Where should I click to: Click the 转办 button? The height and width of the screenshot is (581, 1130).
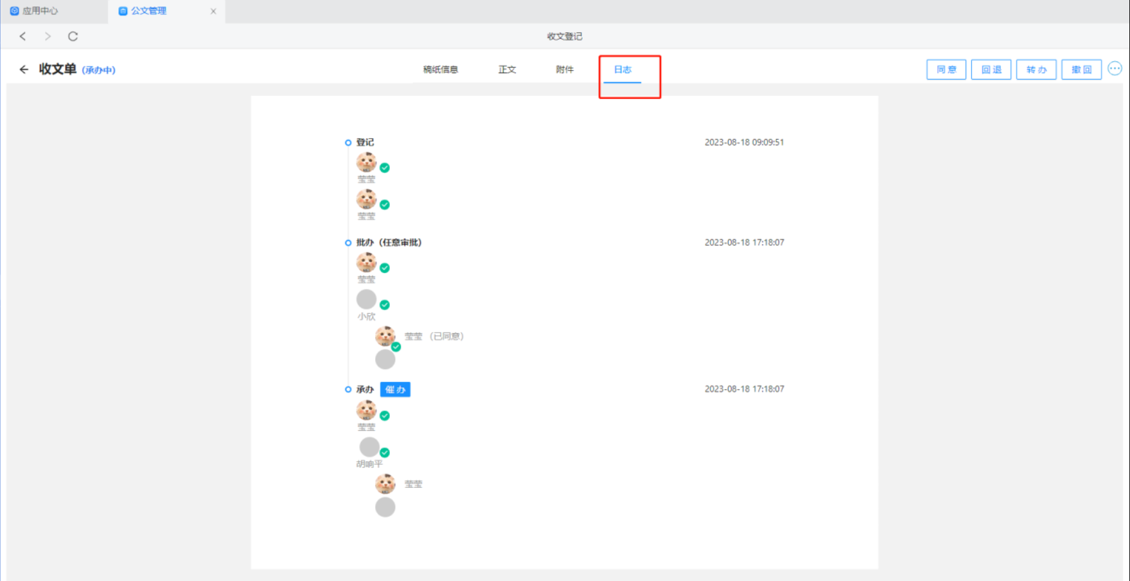(x=1036, y=69)
